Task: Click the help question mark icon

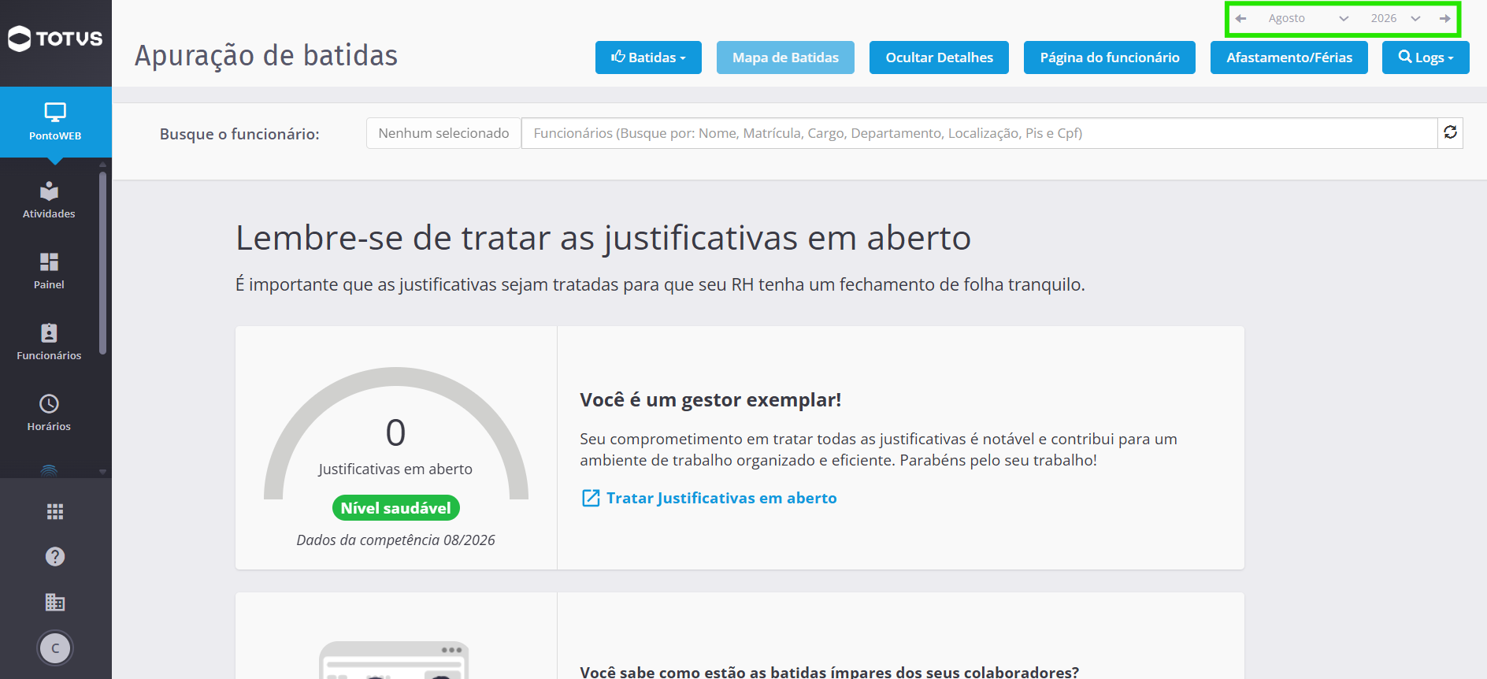Action: (x=55, y=557)
